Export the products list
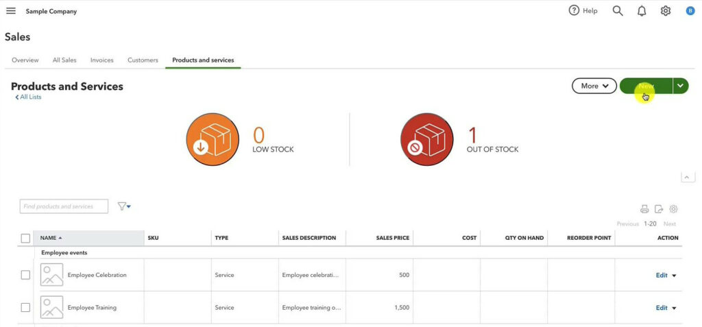The image size is (702, 327). pos(659,208)
